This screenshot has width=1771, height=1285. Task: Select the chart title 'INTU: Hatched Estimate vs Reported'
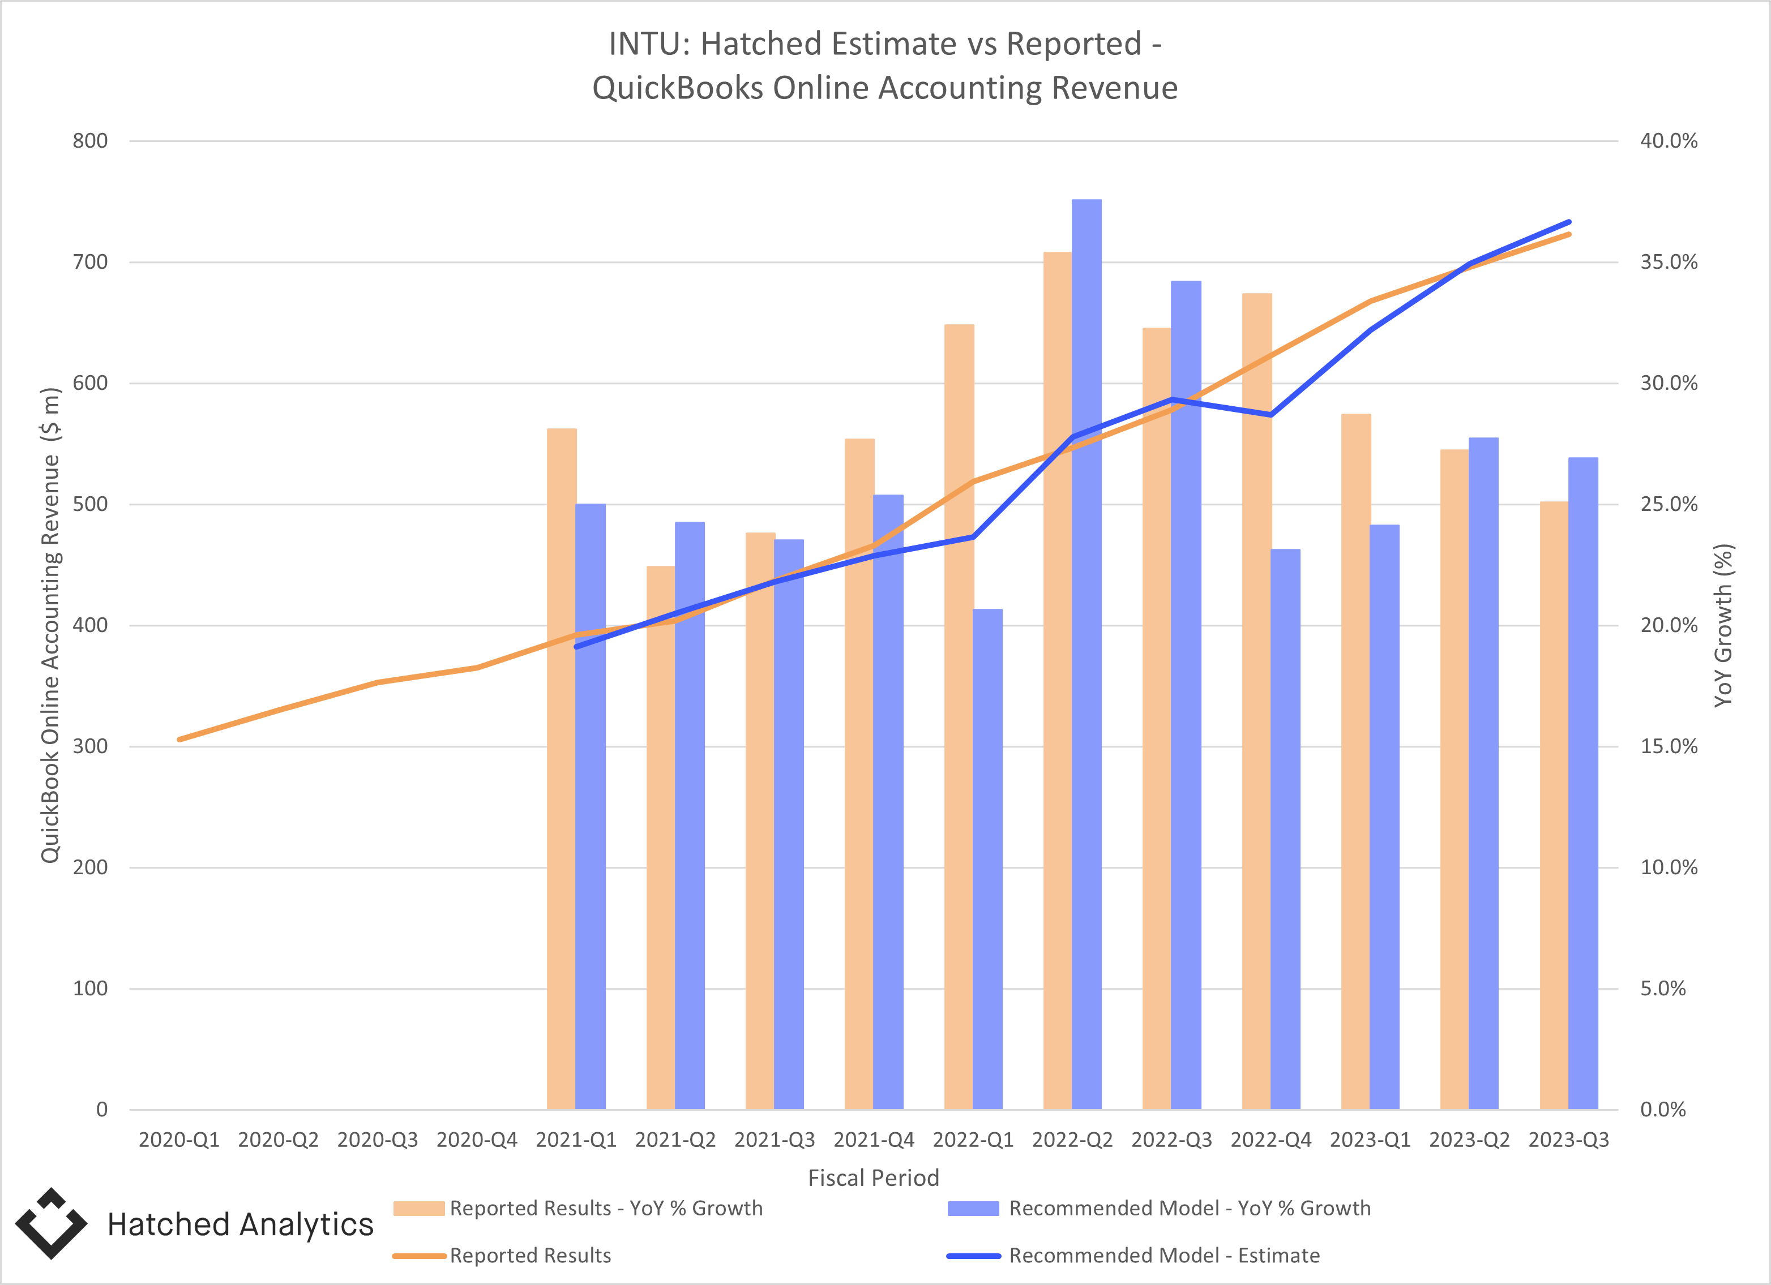click(885, 44)
